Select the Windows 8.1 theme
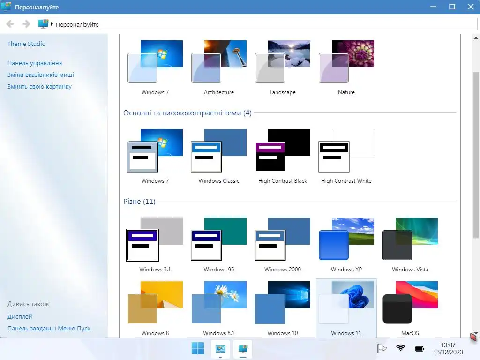480x360 pixels. pyautogui.click(x=219, y=302)
